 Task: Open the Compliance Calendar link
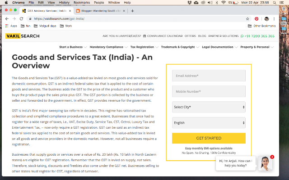click(163, 36)
